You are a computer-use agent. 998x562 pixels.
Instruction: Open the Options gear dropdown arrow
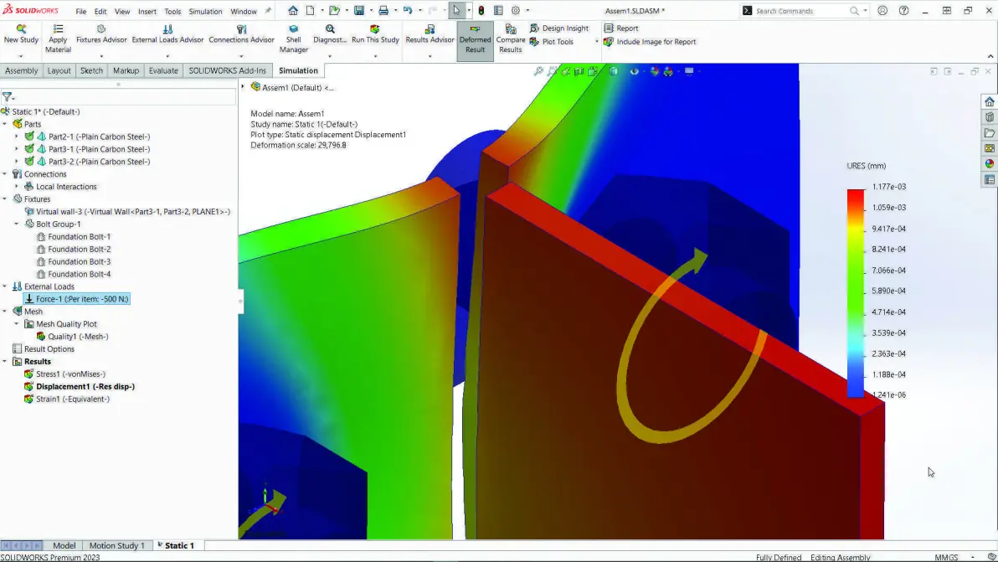click(x=527, y=10)
